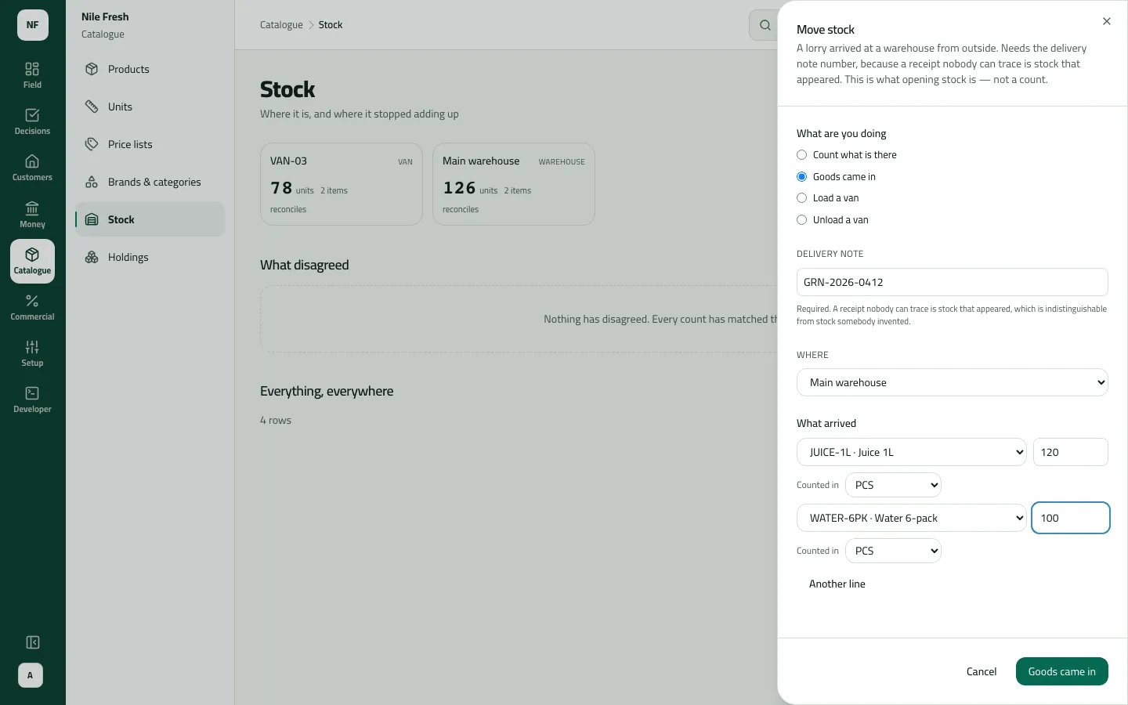Go to Brands & categories
The height and width of the screenshot is (705, 1128).
150,182
